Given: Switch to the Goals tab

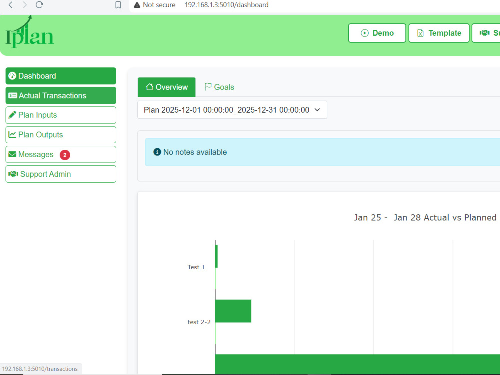Looking at the screenshot, I should point(219,87).
